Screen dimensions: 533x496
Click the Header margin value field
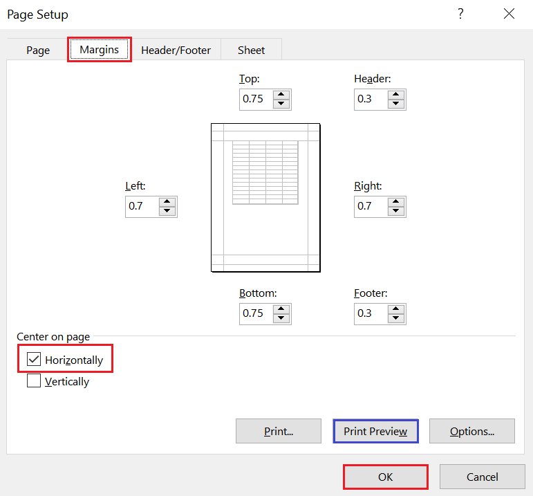click(371, 100)
